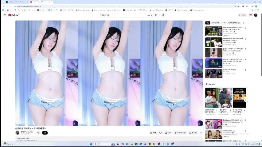Open the account avatar menu
The image size is (262, 147).
pos(256,15)
